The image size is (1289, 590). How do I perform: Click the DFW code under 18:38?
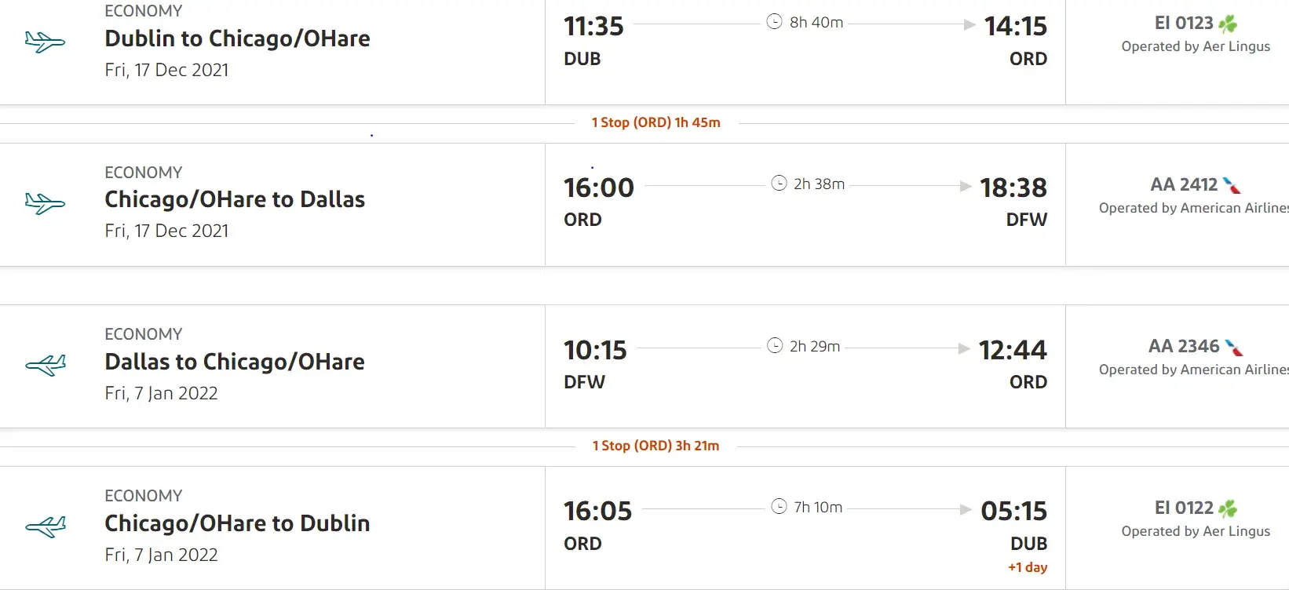(x=1027, y=220)
